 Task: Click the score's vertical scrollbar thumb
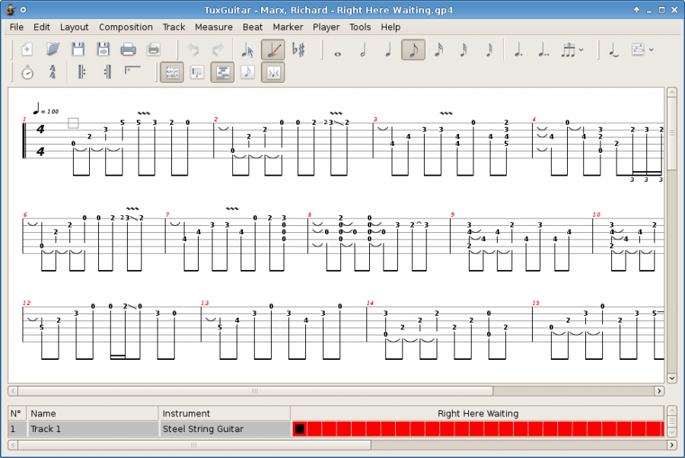click(x=672, y=133)
